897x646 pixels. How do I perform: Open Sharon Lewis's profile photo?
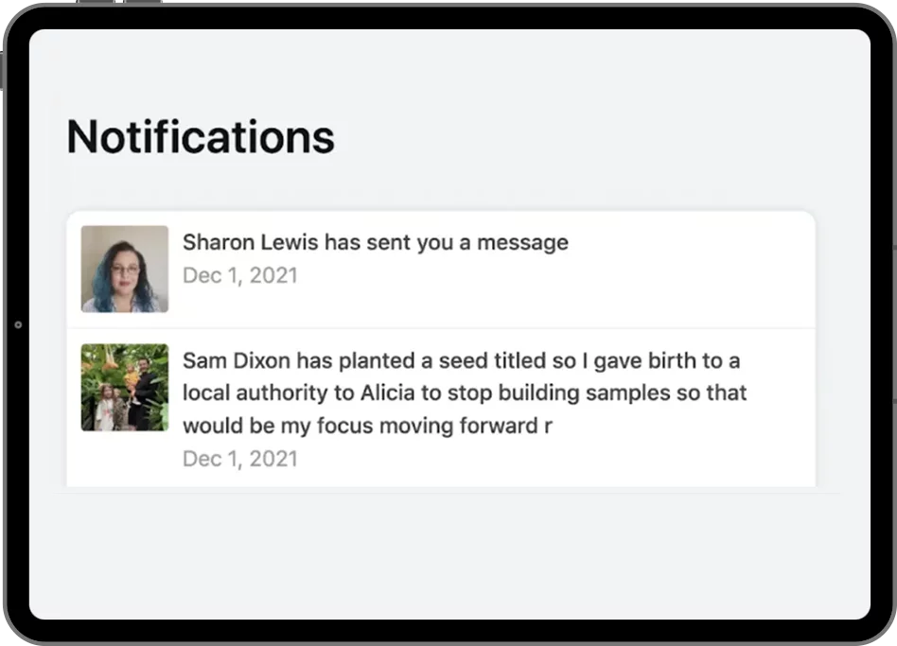tap(125, 269)
